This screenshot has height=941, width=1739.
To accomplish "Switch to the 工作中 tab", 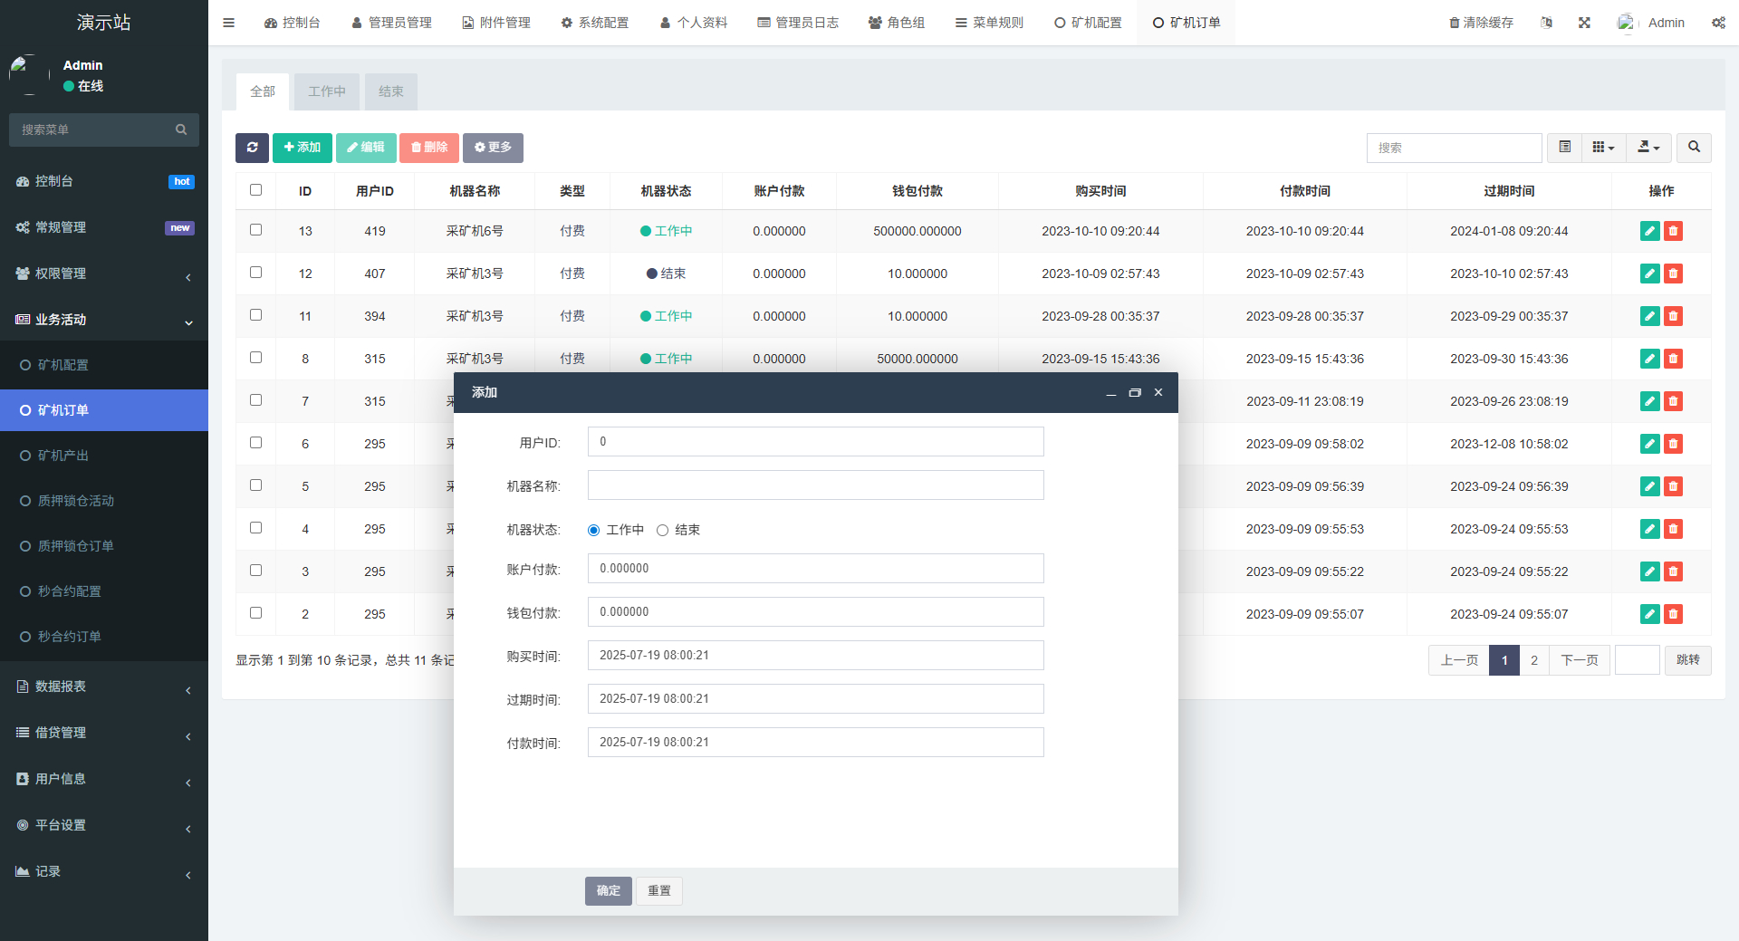I will click(x=326, y=91).
